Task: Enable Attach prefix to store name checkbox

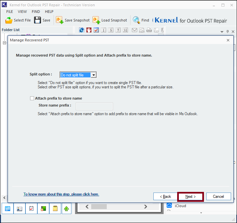Action: click(32, 98)
